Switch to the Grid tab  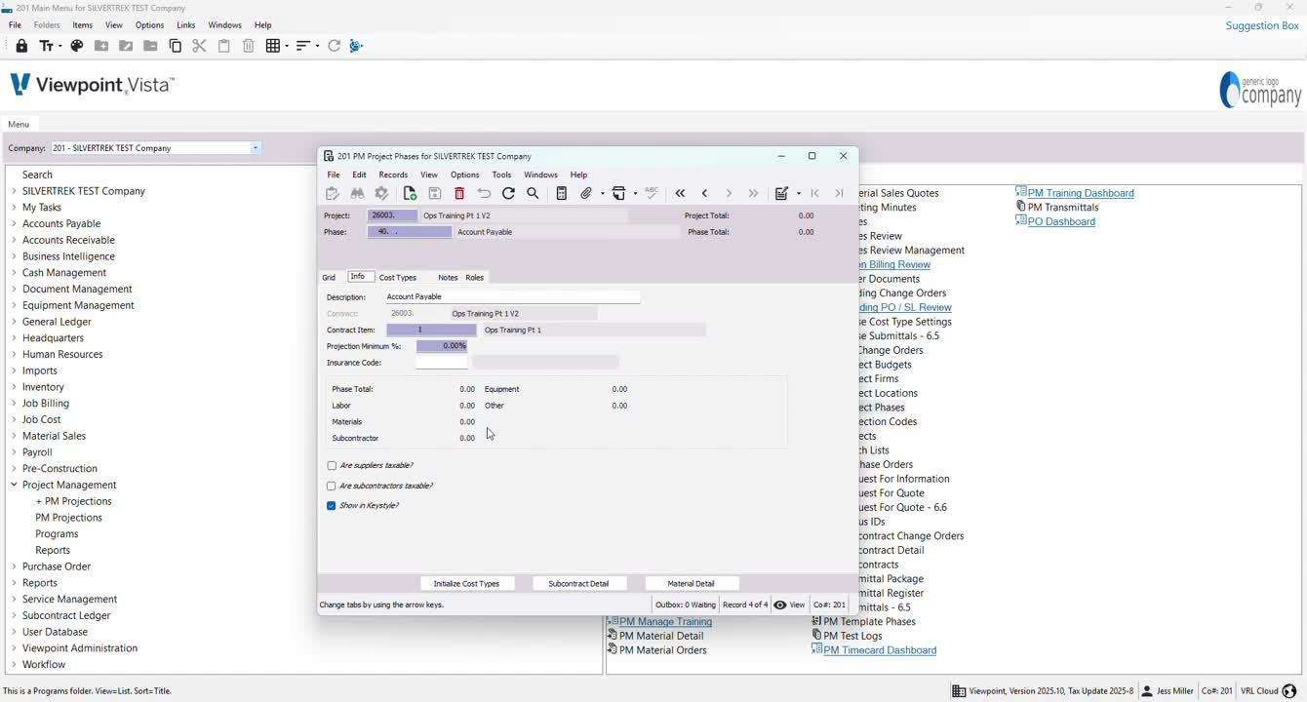click(x=329, y=278)
